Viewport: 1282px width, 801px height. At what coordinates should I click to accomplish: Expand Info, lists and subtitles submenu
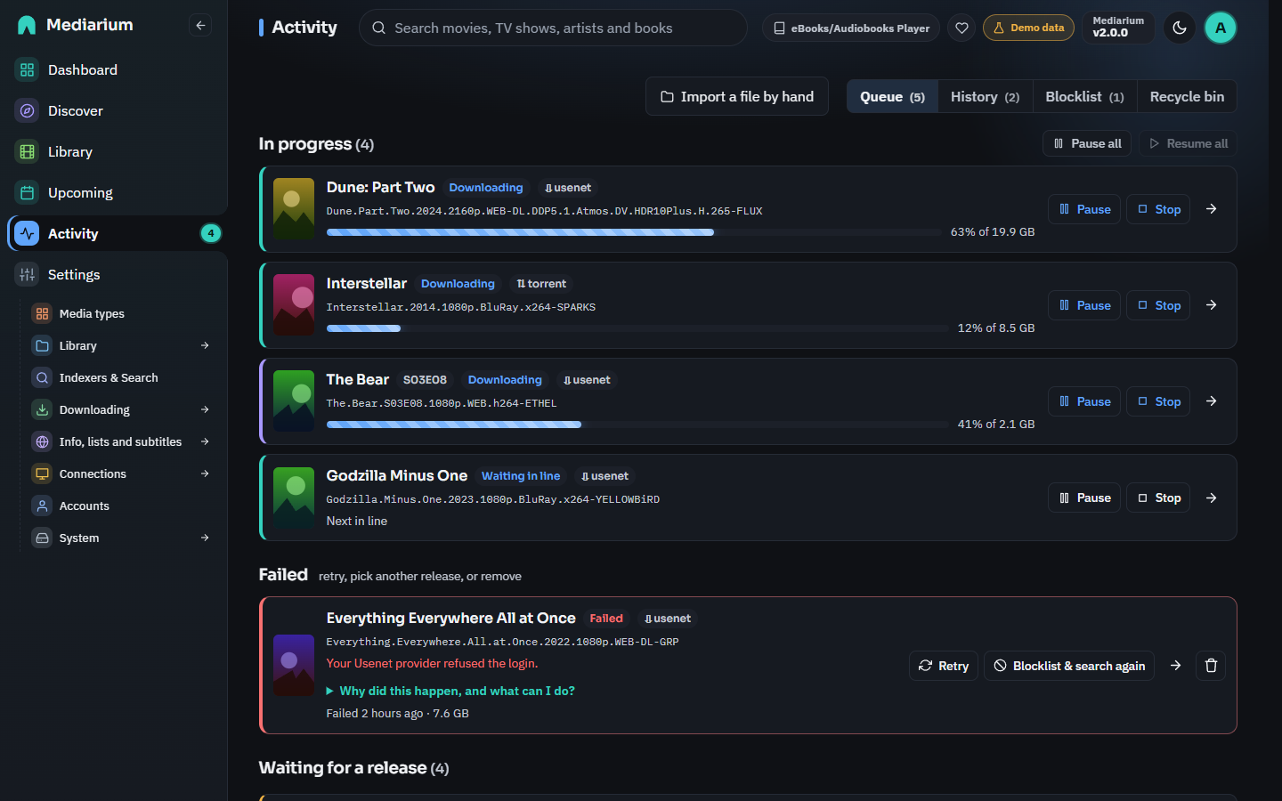205,441
